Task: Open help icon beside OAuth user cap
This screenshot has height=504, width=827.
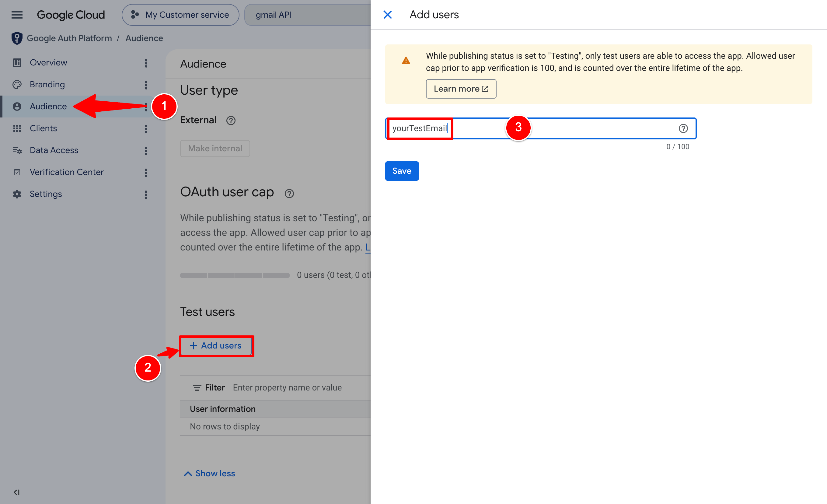Action: pyautogui.click(x=289, y=193)
